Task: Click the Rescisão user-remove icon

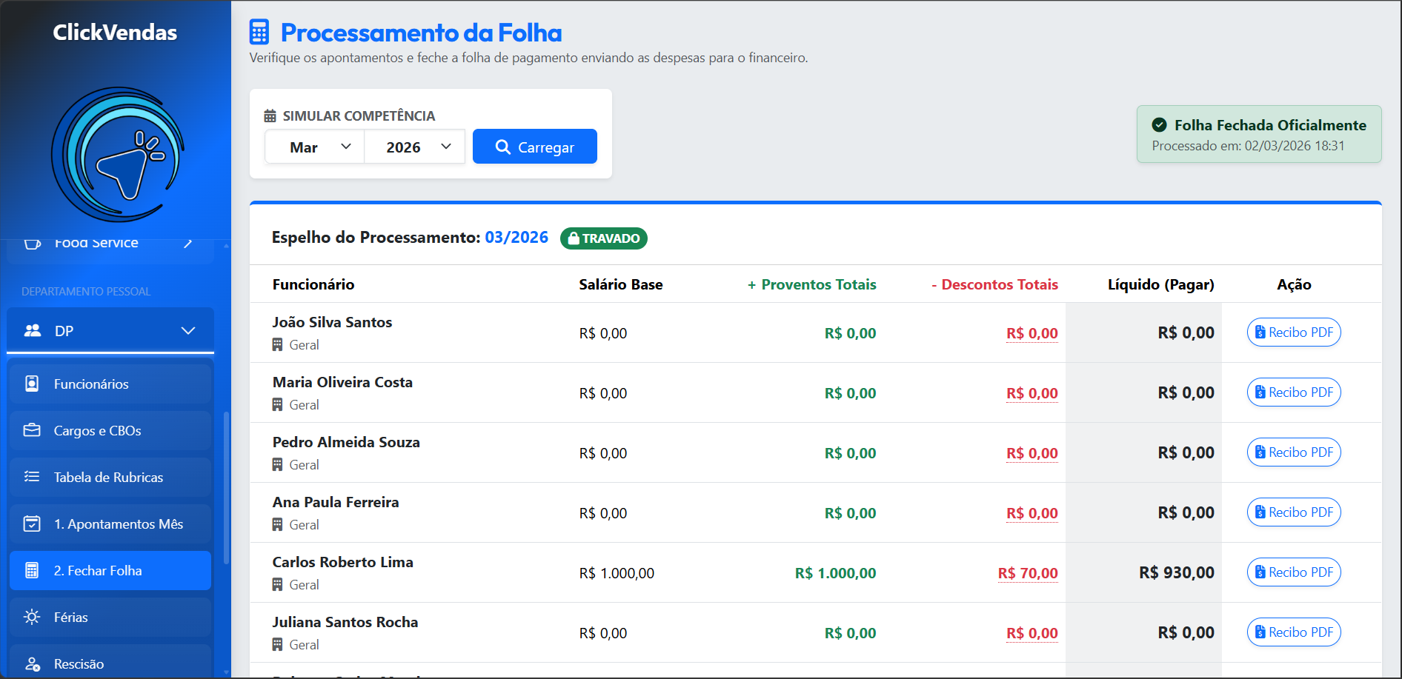Action: click(x=32, y=663)
